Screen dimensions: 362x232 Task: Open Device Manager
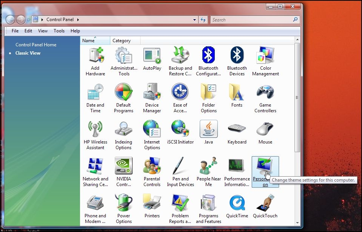coord(152,98)
